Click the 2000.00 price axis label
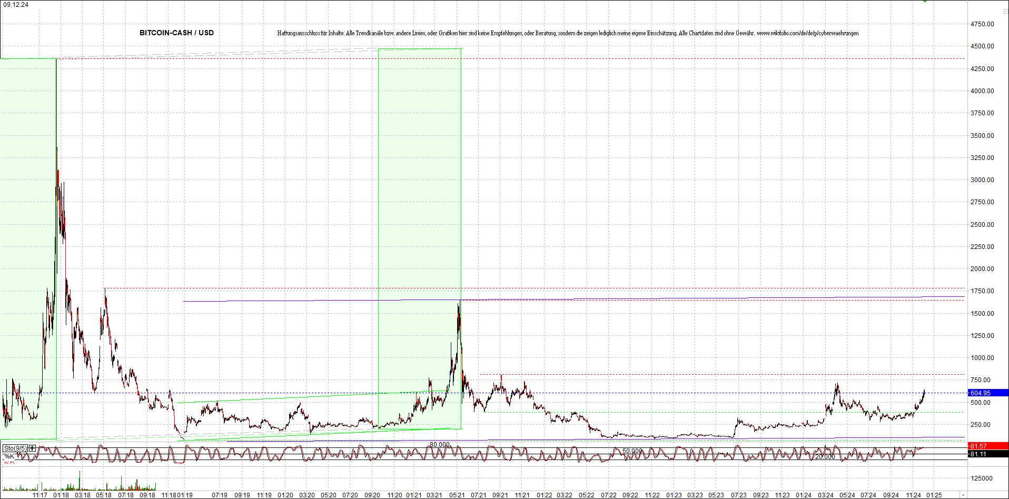Image resolution: width=1009 pixels, height=499 pixels. pyautogui.click(x=982, y=269)
